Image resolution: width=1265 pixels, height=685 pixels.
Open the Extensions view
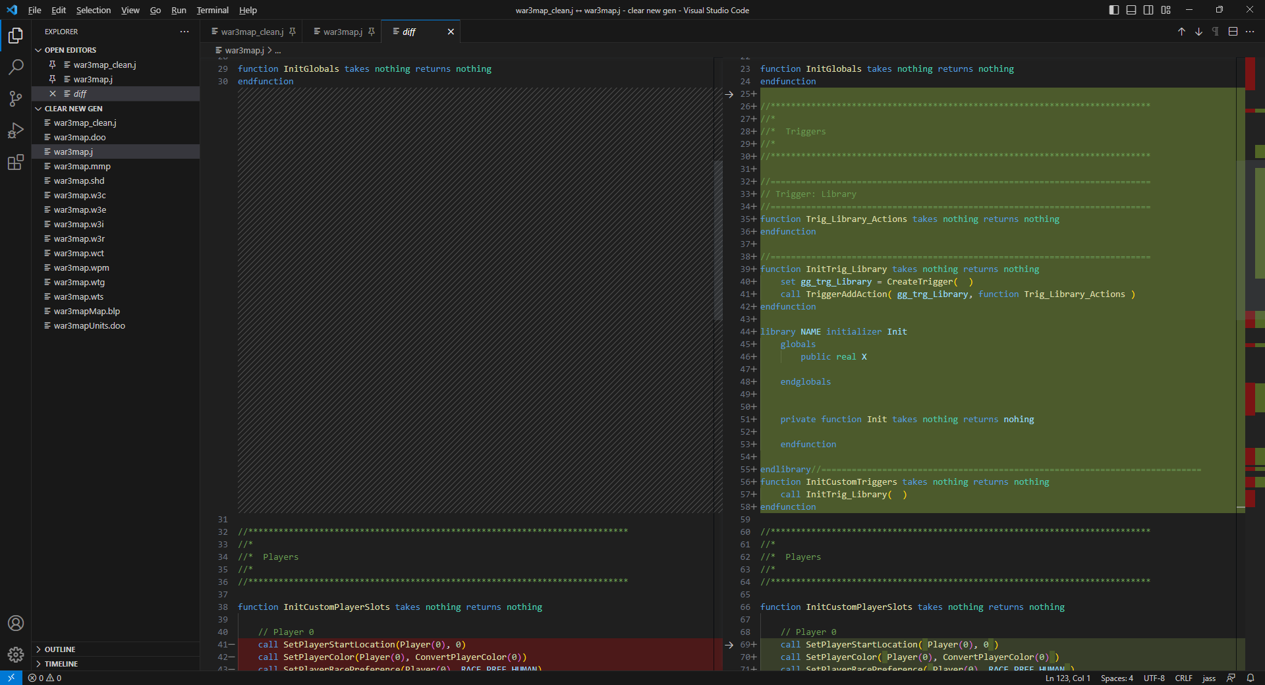pyautogui.click(x=16, y=162)
